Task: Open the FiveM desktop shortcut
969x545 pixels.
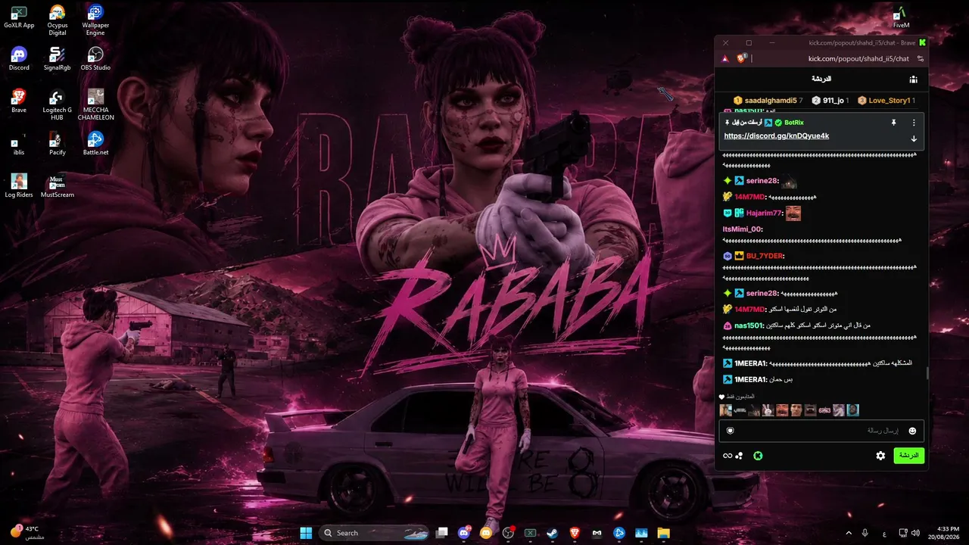Action: coord(901,17)
